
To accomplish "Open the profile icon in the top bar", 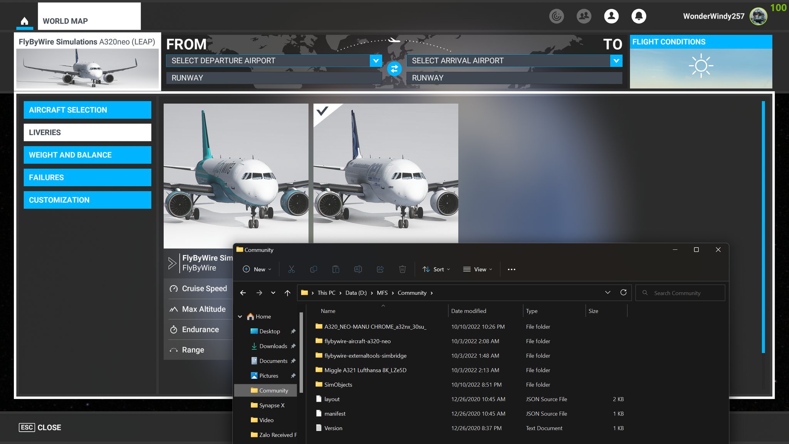I will tap(611, 16).
